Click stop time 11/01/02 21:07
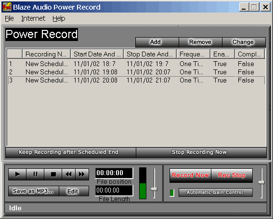Screen dimensions: 273x219 tap(148, 81)
